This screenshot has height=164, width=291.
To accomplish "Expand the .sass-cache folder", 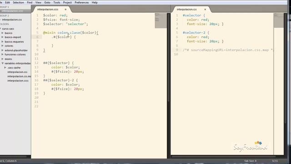I will (5, 68).
